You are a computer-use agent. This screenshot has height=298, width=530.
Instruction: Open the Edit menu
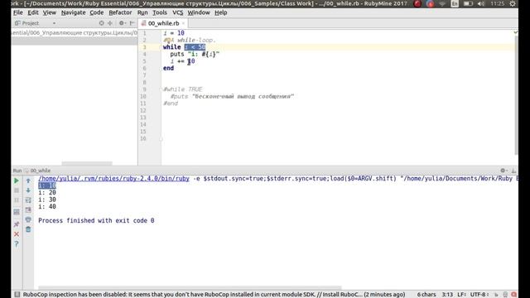point(33,12)
